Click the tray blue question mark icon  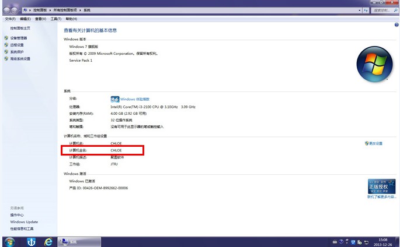pyautogui.click(x=341, y=242)
